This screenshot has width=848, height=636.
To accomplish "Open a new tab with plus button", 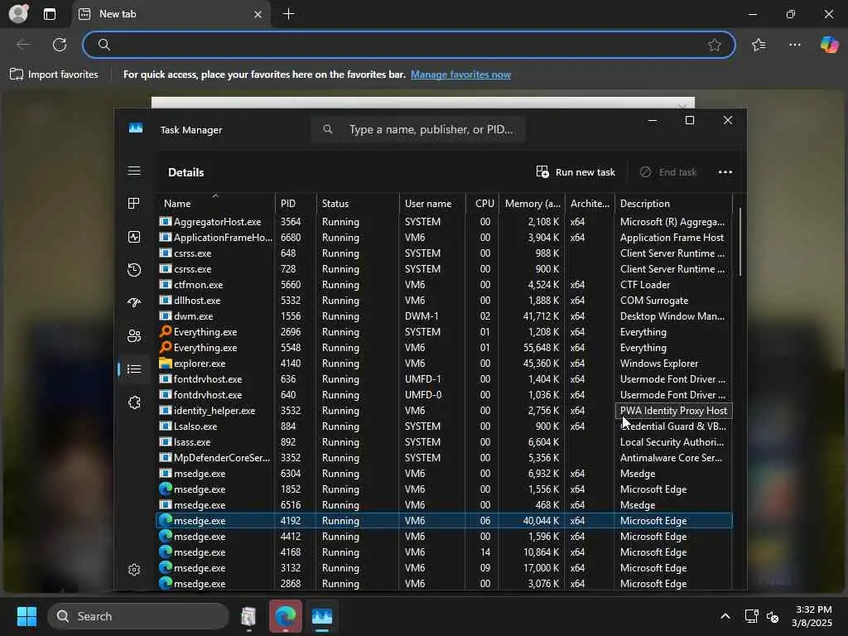I will 289,14.
